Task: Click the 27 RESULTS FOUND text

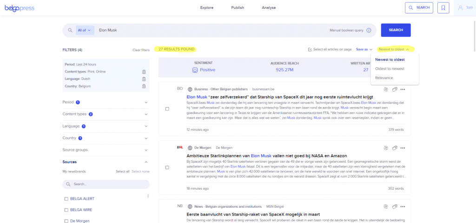Action: (176, 49)
